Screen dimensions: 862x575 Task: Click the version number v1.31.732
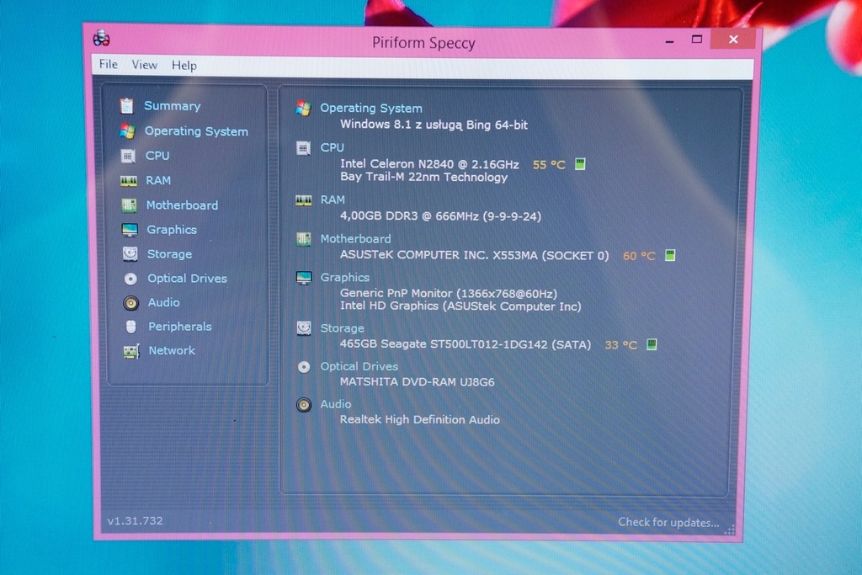(x=136, y=520)
